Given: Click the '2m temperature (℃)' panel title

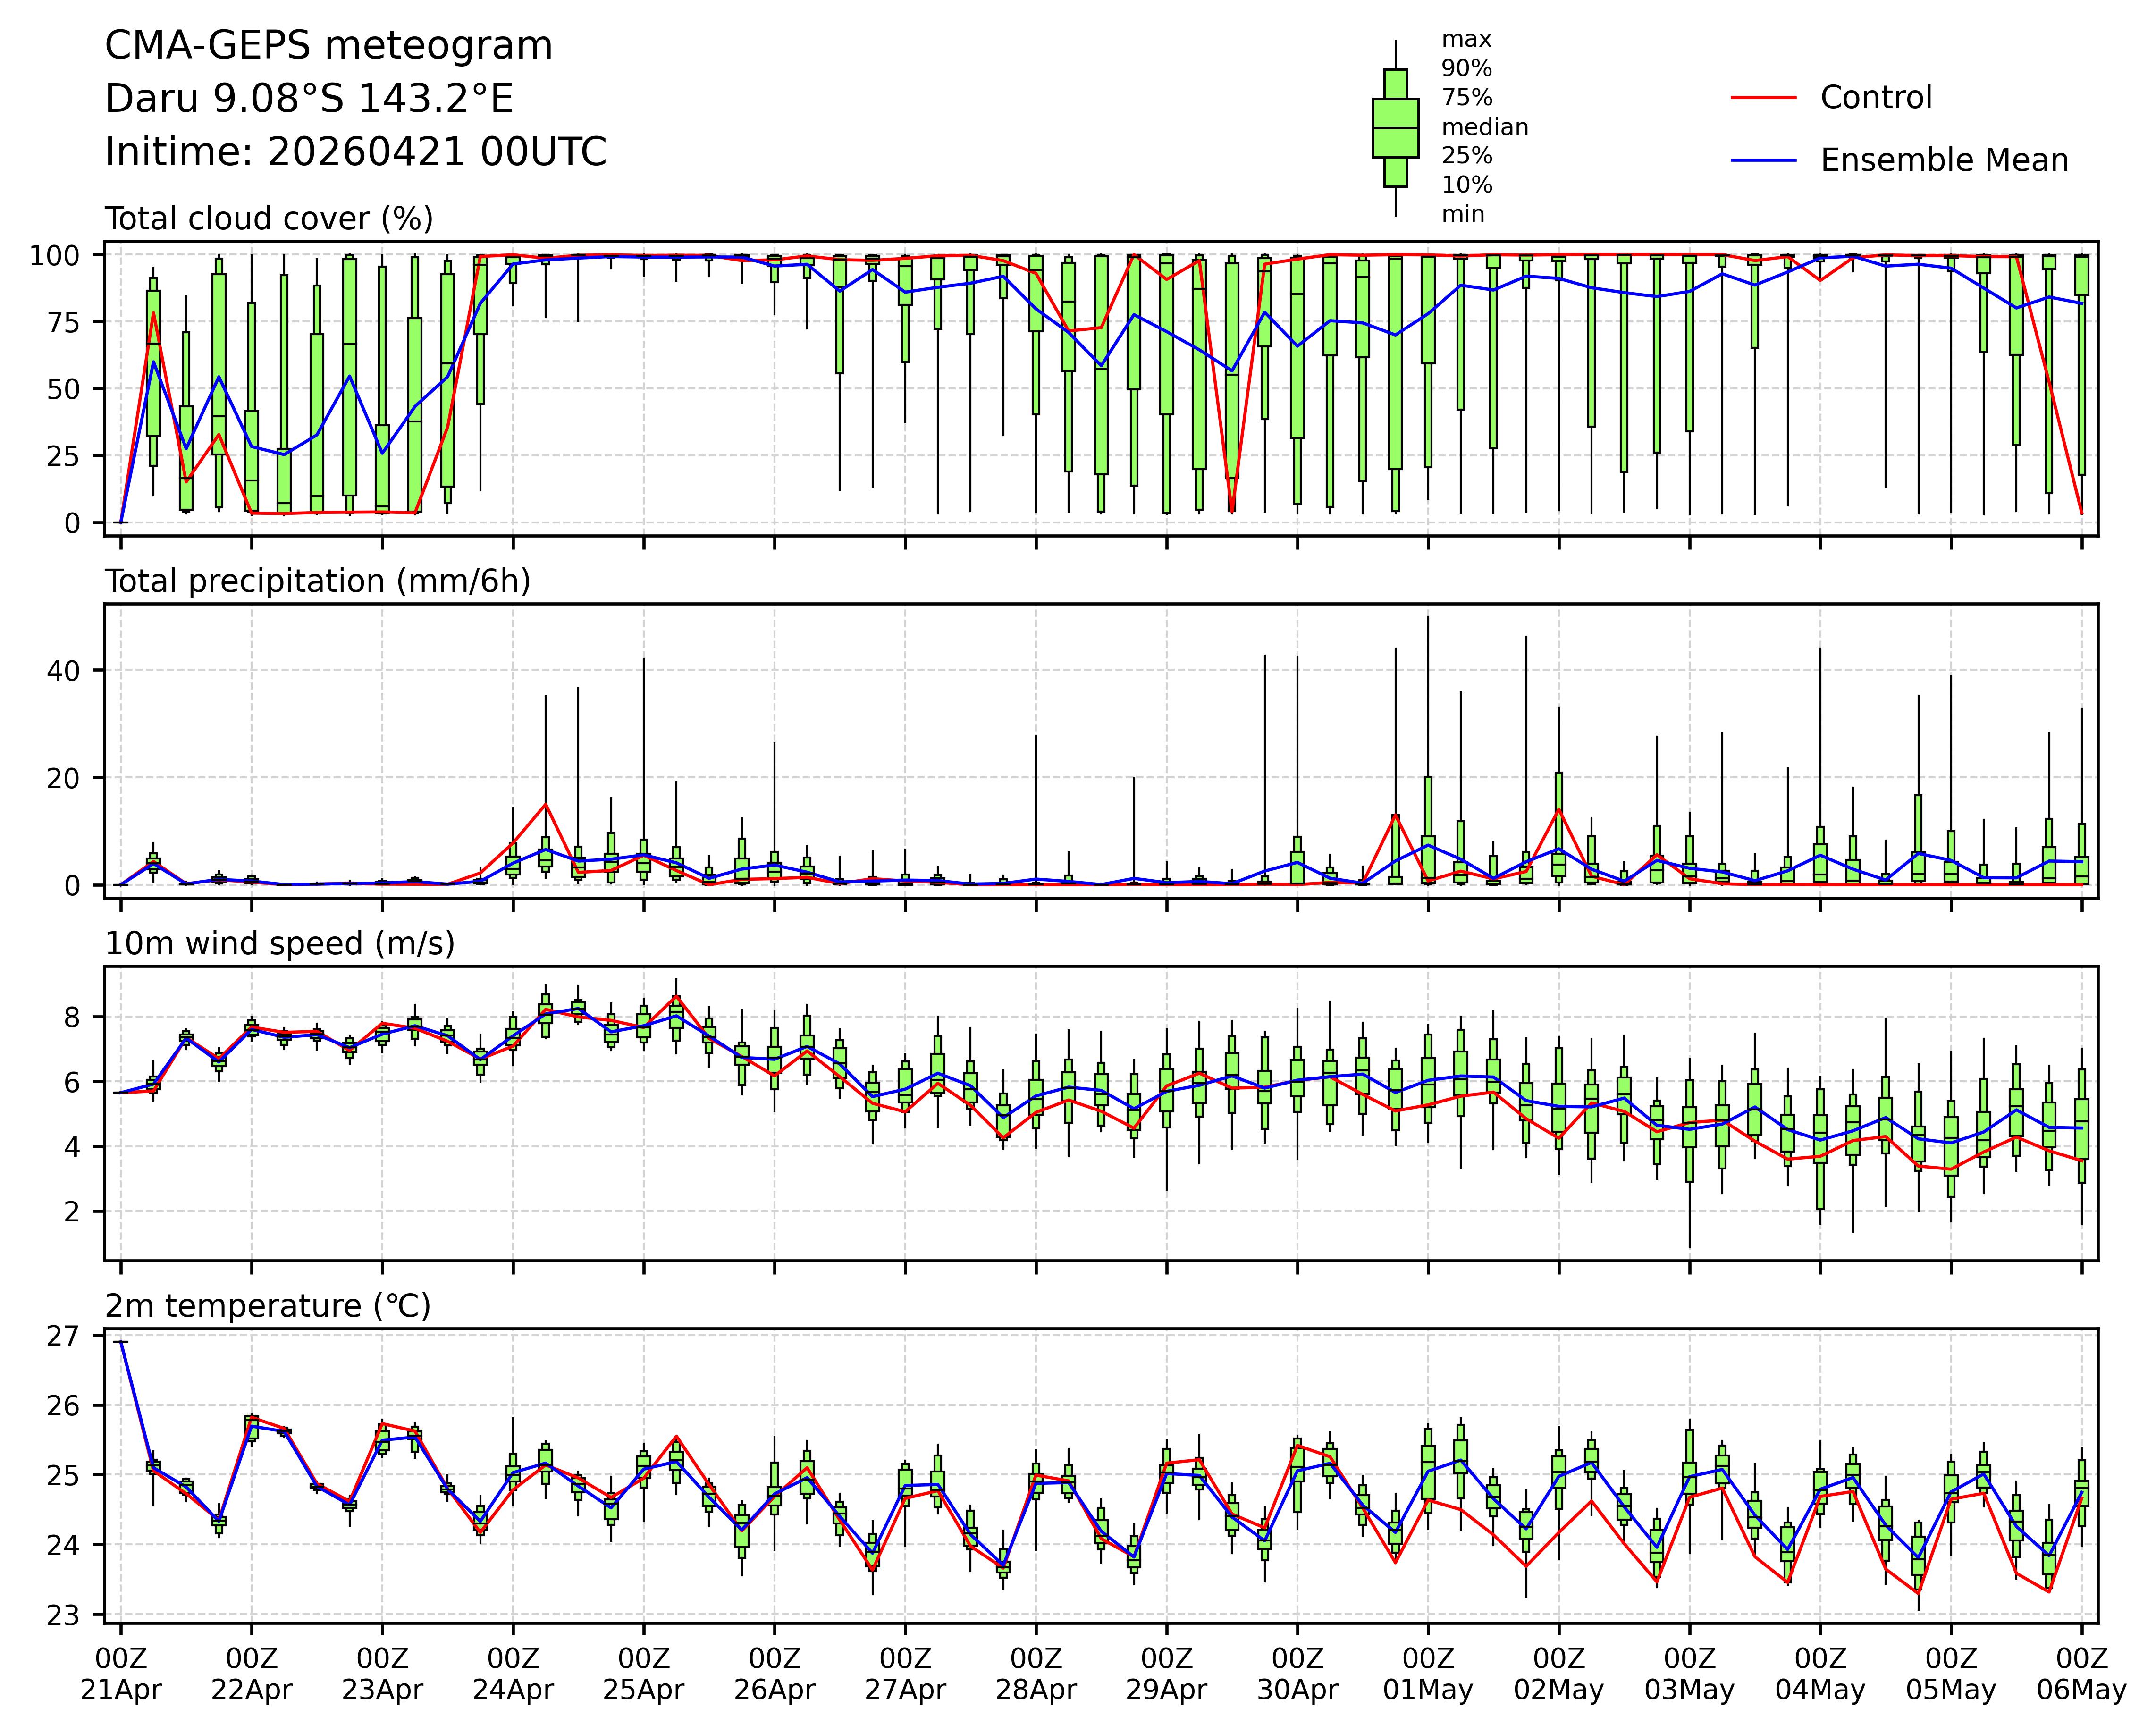Looking at the screenshot, I should pyautogui.click(x=268, y=1306).
